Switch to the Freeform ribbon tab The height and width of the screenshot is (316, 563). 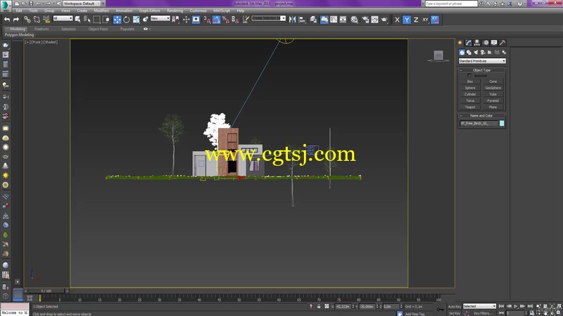42,29
